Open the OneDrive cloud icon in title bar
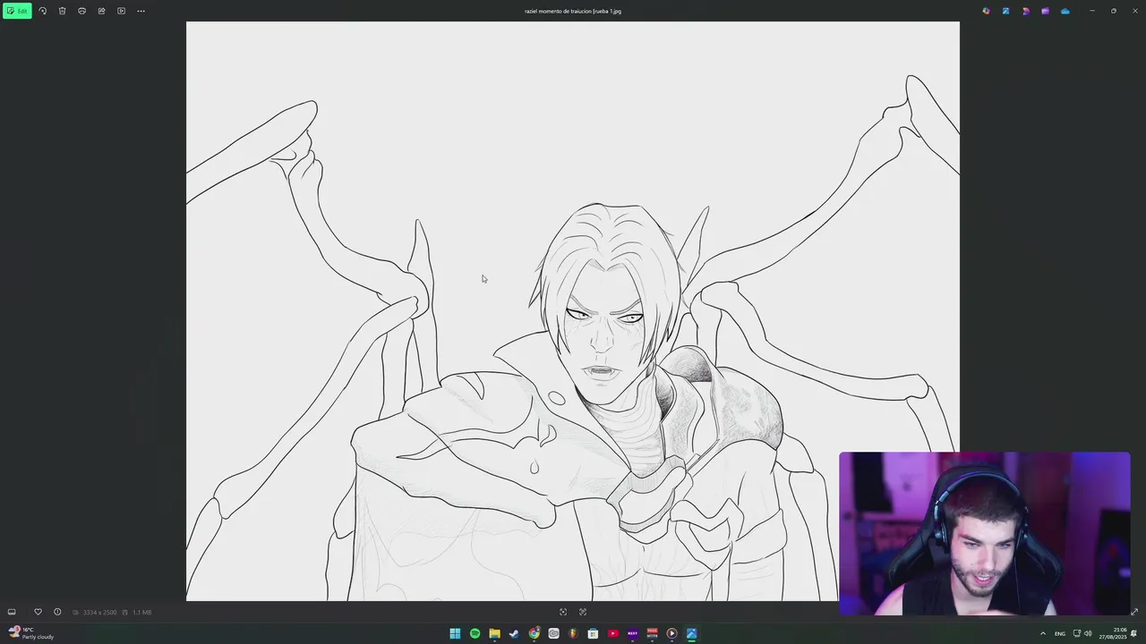 [1065, 11]
